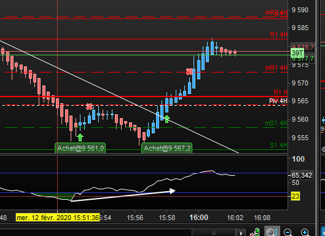This screenshot has width=325, height=236.
Task: Click the R1 H red level label
Action: point(280,92)
